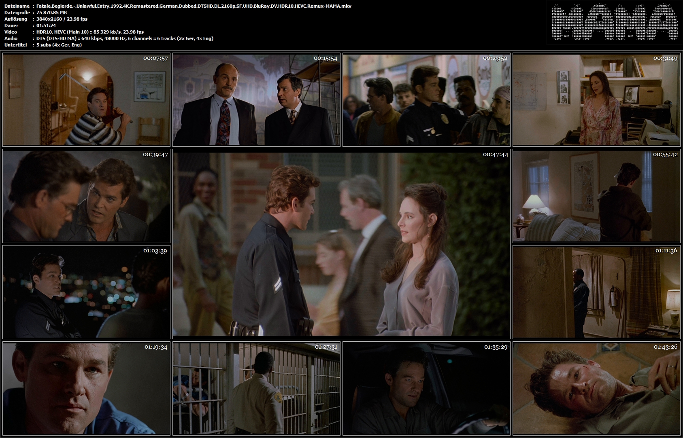Select the large center frame at 00:47:44

[x=341, y=244]
